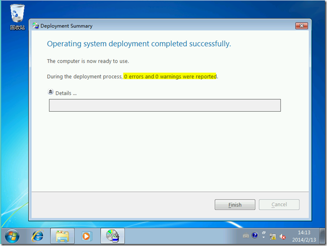The image size is (327, 246).
Task: Open the Windows Start menu
Action: (x=12, y=236)
